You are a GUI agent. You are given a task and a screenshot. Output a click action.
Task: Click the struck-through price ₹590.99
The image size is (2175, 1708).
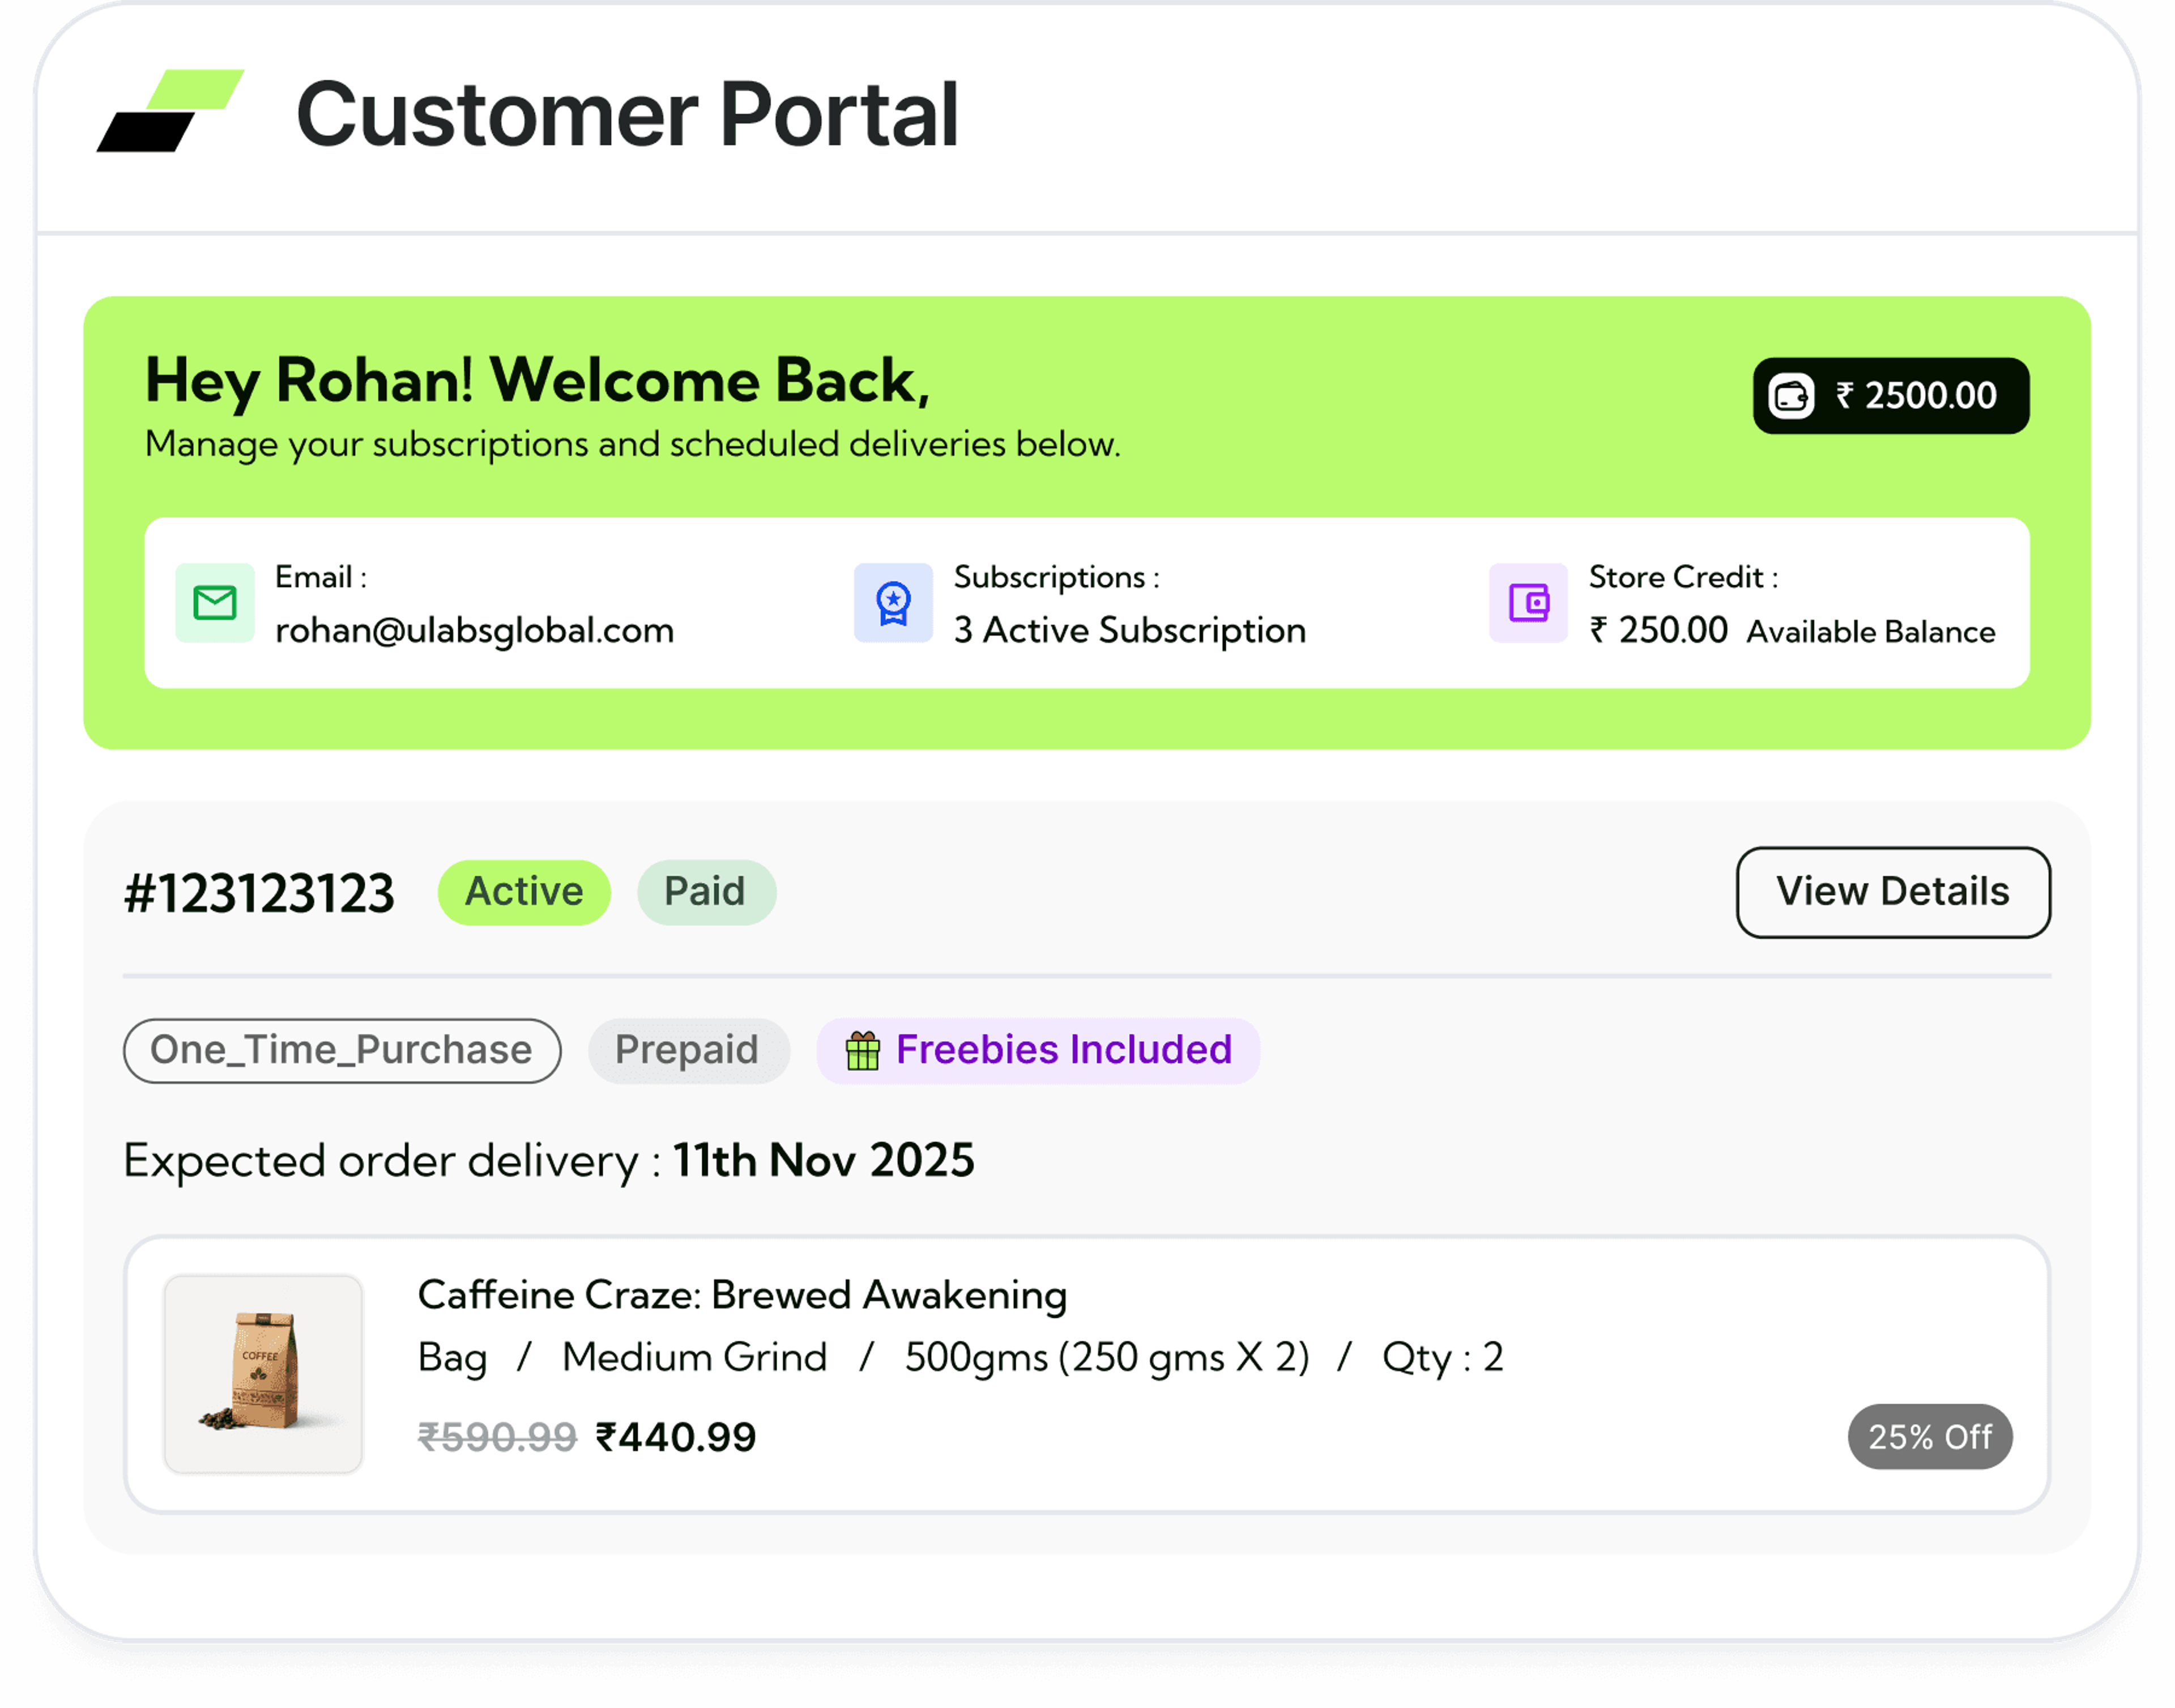pyautogui.click(x=498, y=1439)
